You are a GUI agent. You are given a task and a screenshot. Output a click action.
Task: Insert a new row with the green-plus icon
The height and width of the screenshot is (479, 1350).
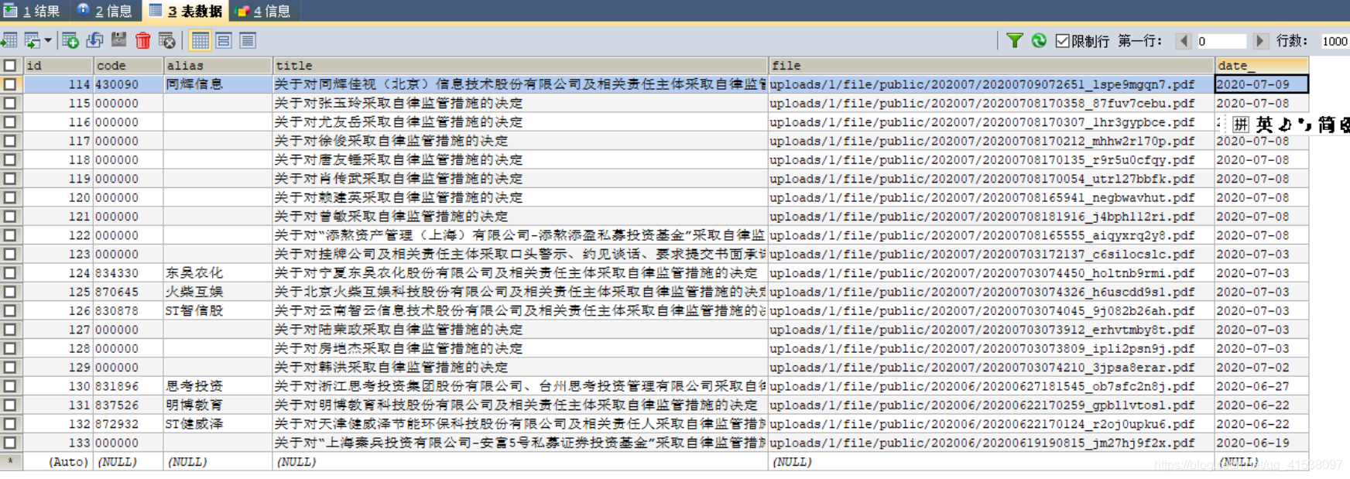coord(70,40)
